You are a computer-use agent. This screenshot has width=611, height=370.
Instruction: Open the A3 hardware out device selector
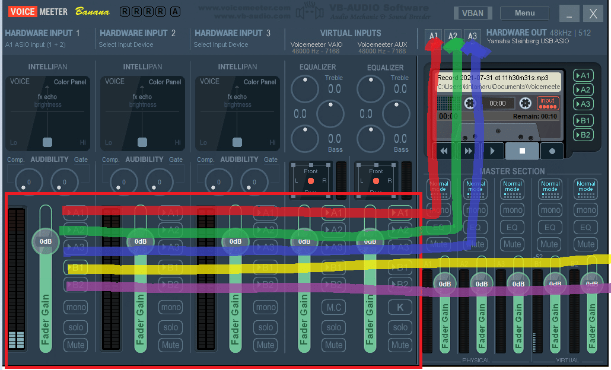point(472,37)
